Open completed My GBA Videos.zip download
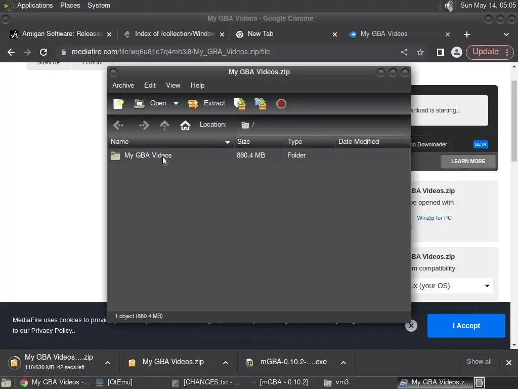518x389 pixels. point(173,362)
